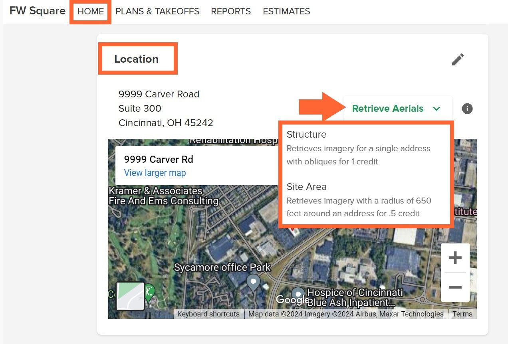Click the 9999 Carver Rd map card title
The image size is (508, 344).
tap(159, 160)
